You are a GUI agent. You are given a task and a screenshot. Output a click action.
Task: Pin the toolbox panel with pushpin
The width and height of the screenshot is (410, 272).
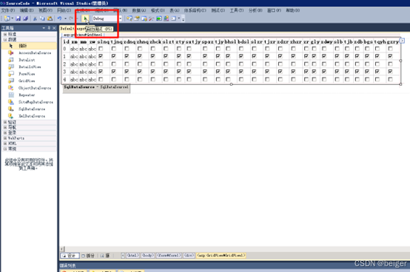49,28
